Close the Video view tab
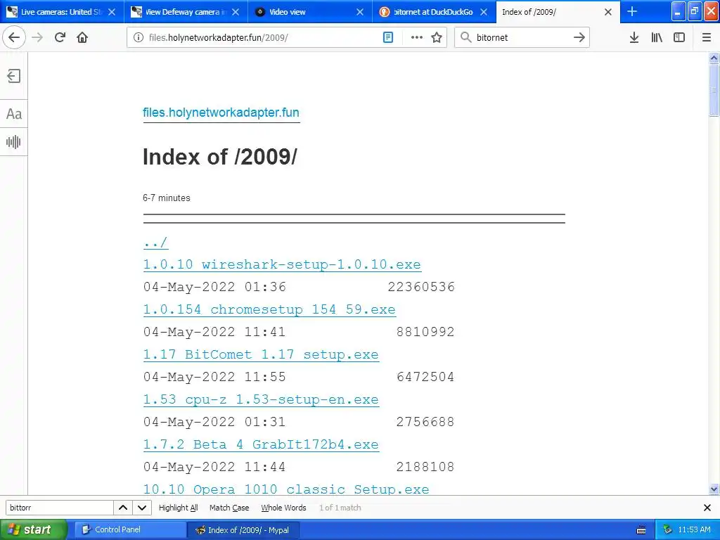Image resolution: width=720 pixels, height=540 pixels. [360, 12]
